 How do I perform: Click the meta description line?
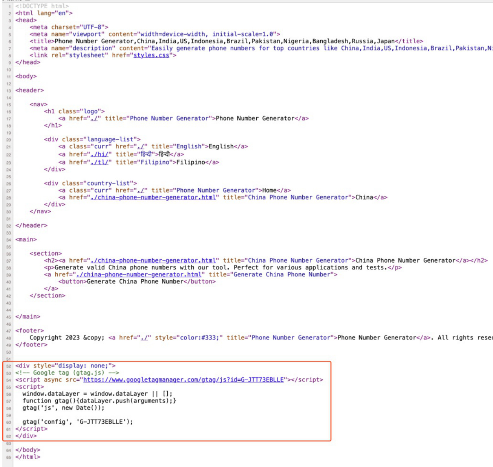pyautogui.click(x=261, y=48)
